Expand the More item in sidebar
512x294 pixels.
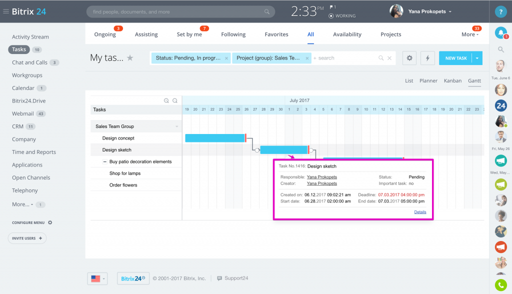tap(22, 204)
